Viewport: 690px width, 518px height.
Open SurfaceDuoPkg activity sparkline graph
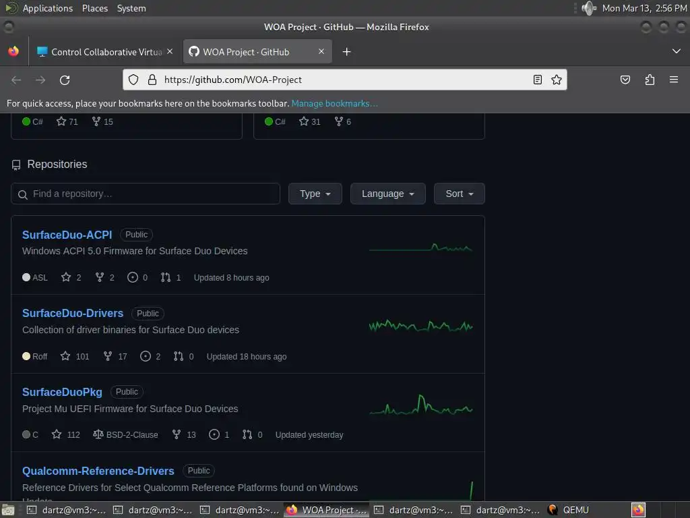tap(420, 405)
